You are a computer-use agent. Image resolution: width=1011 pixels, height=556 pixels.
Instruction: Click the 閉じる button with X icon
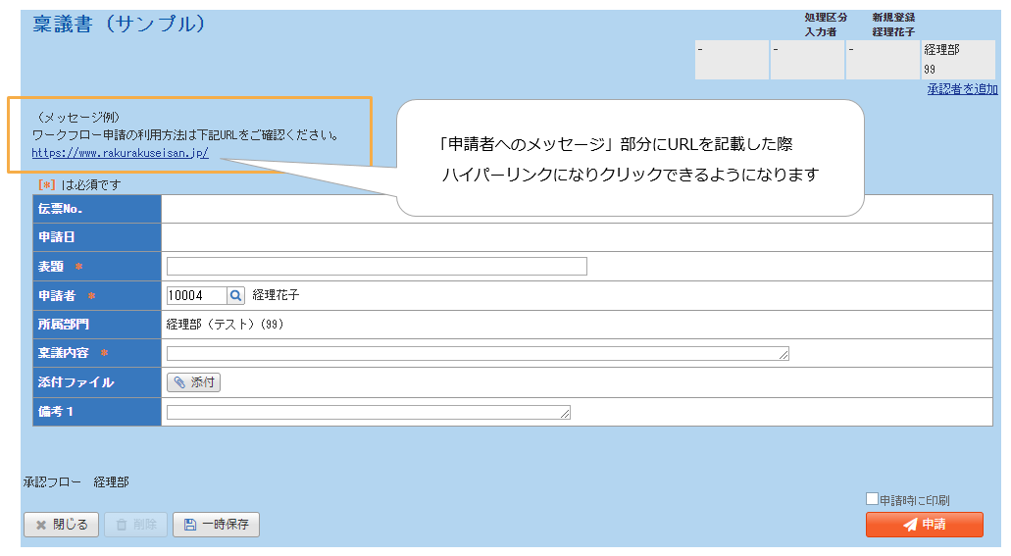click(x=61, y=525)
